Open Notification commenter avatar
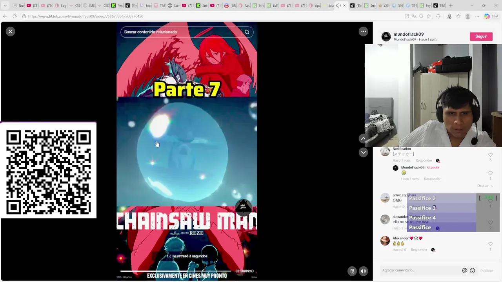 (385, 152)
